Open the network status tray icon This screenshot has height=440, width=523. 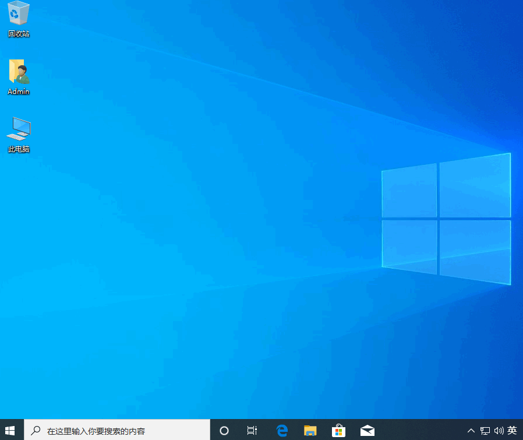[x=485, y=431]
